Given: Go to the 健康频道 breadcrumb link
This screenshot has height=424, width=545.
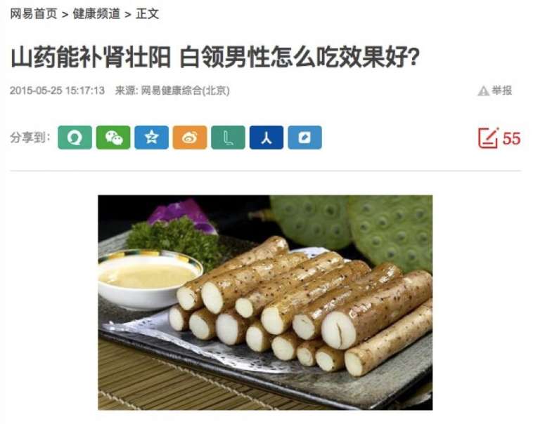Looking at the screenshot, I should 96,14.
